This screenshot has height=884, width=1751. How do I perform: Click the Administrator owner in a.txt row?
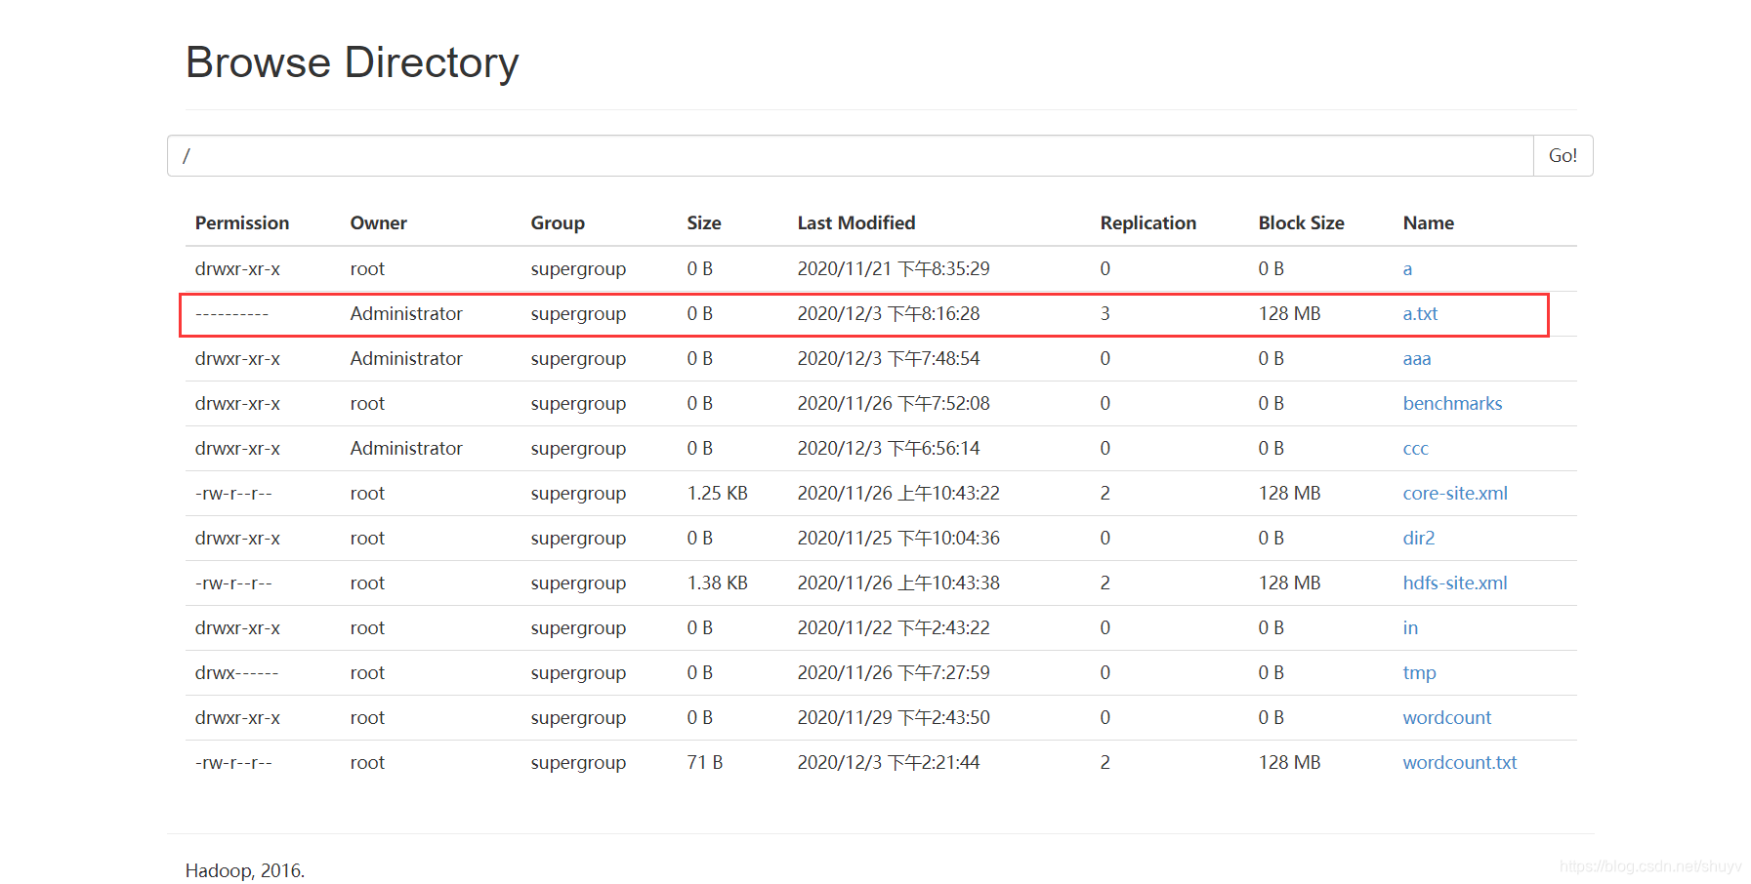click(x=406, y=314)
